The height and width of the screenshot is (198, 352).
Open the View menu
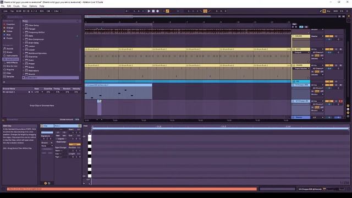point(24,6)
